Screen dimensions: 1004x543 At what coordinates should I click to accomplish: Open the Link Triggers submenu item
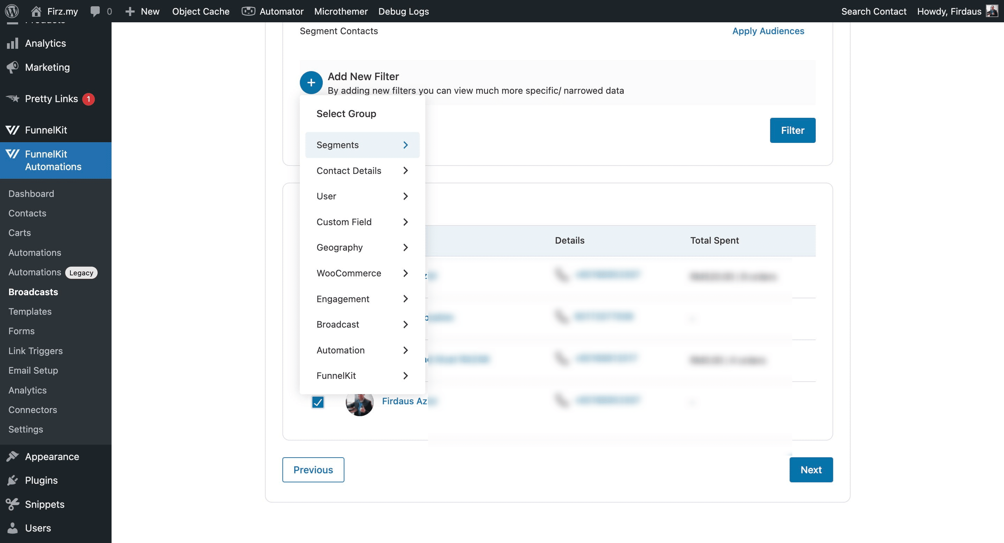point(36,351)
